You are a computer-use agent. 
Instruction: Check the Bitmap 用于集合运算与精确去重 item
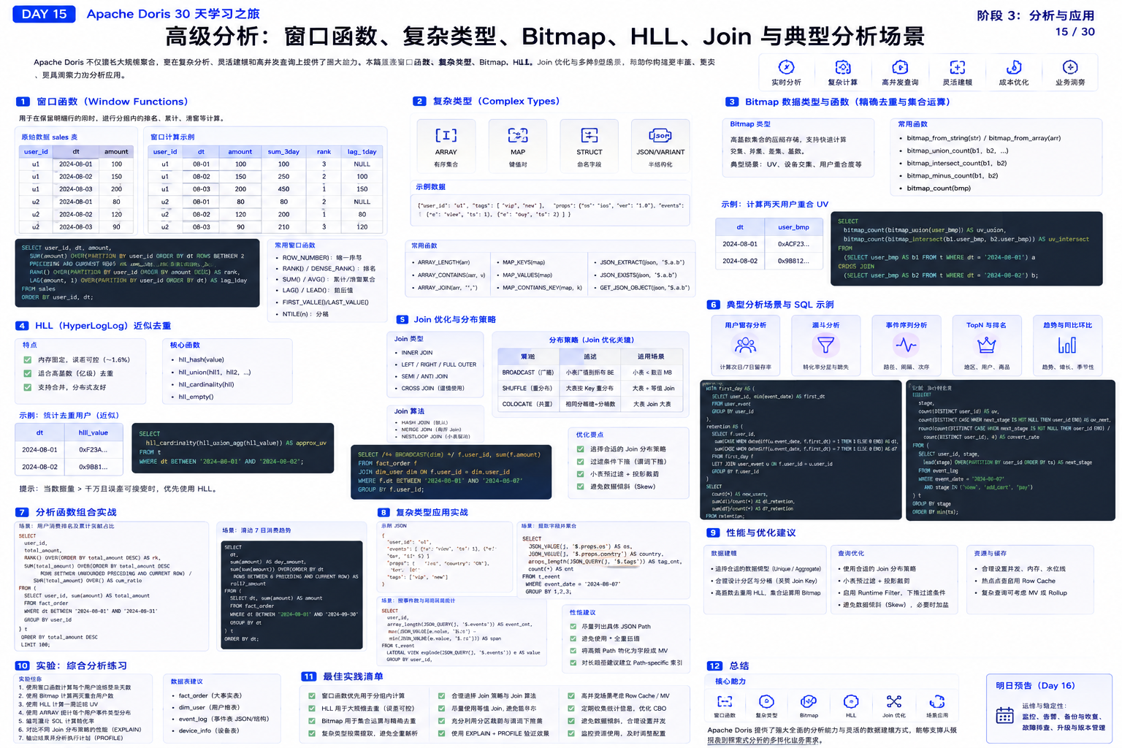tap(312, 721)
